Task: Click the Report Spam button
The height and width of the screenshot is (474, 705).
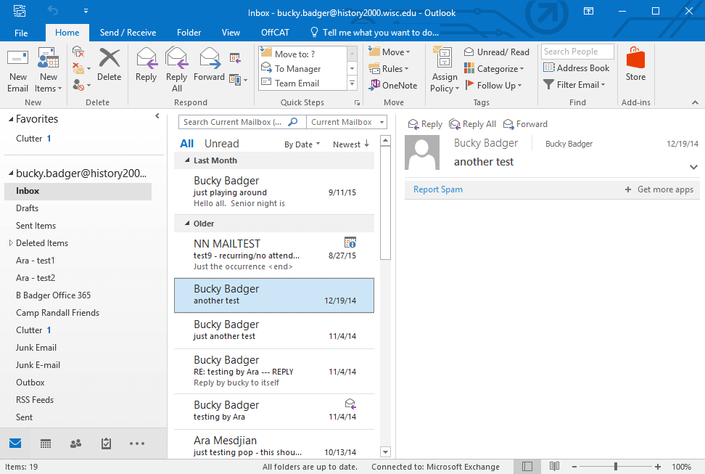Action: [437, 189]
